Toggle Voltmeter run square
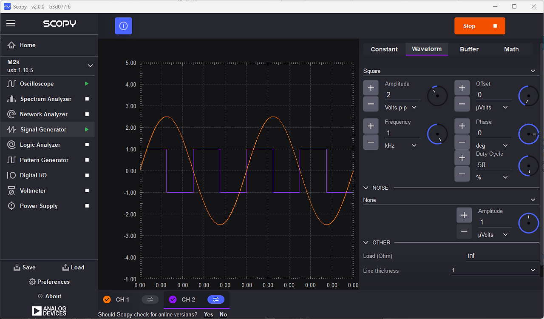This screenshot has width=544, height=319. [87, 191]
